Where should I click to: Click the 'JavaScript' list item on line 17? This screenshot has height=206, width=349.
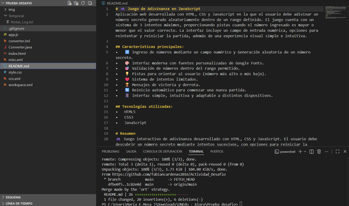135,123
